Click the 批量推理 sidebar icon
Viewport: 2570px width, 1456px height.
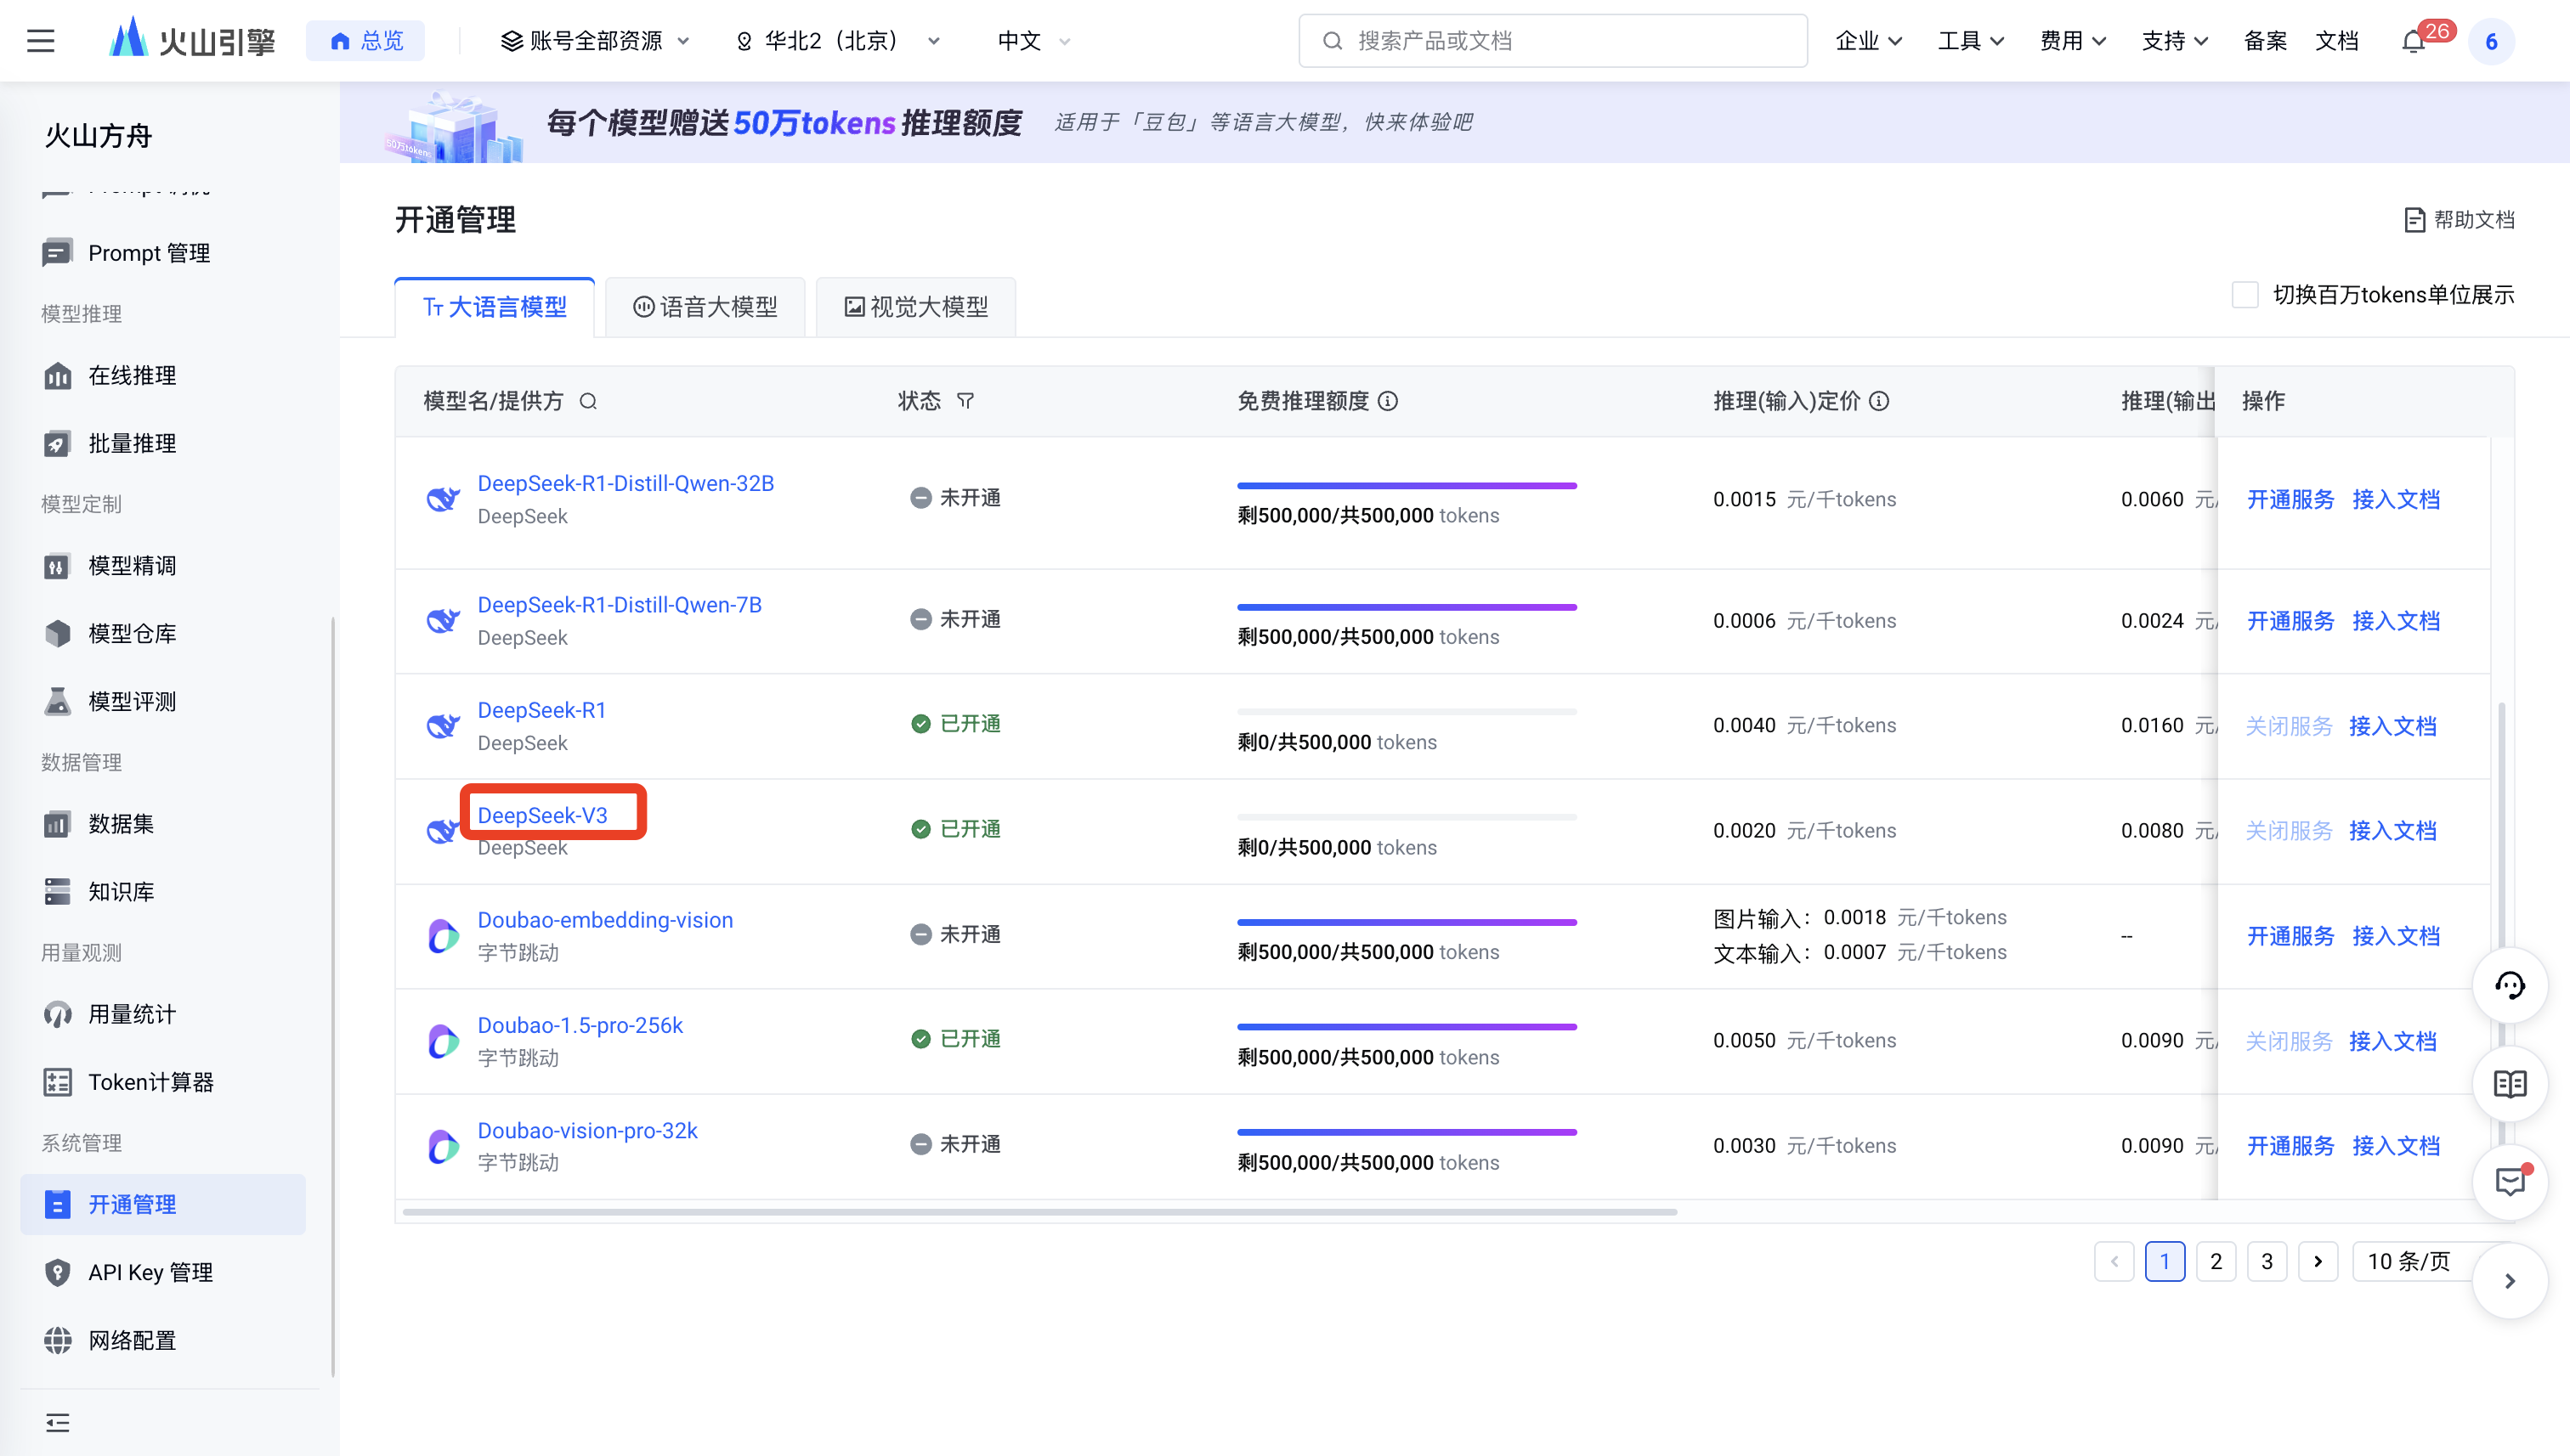57,444
